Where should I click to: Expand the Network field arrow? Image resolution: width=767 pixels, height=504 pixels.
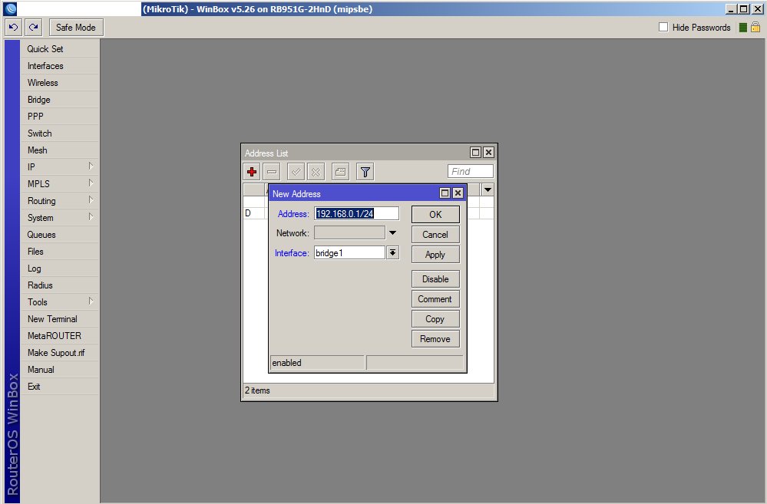392,233
